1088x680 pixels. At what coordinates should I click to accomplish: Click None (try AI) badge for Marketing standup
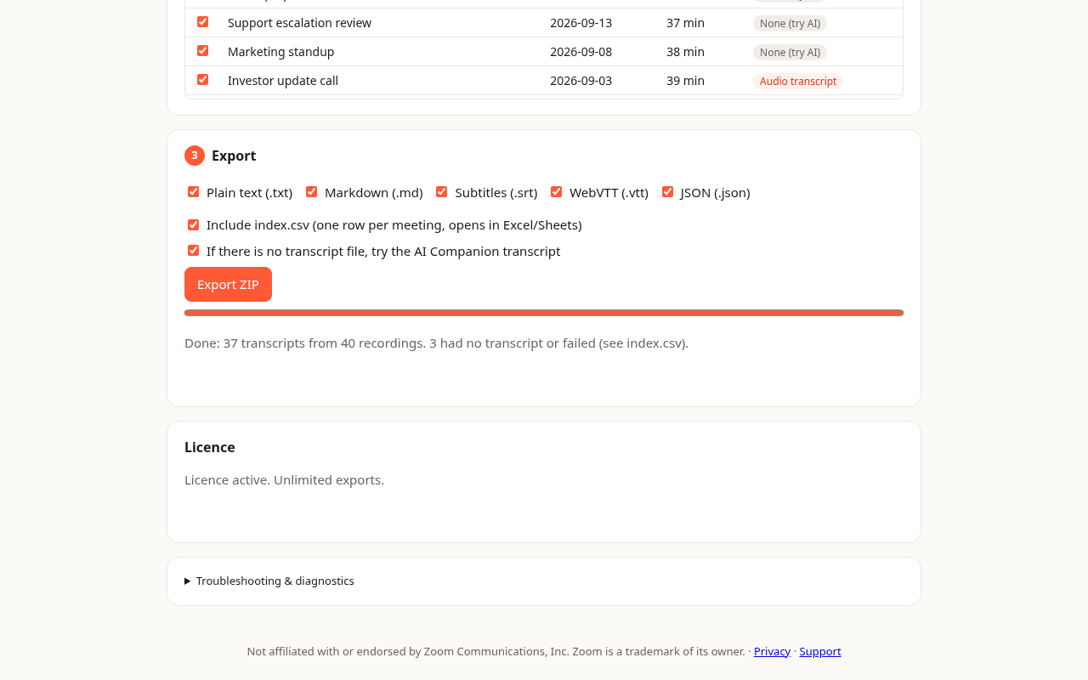point(790,52)
